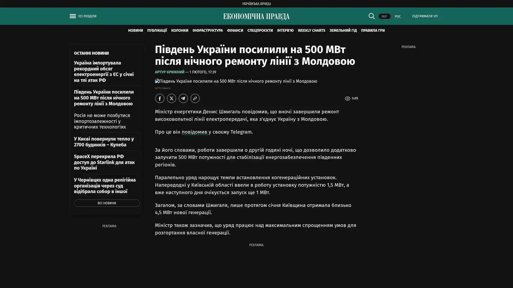Screen dimensions: 513x288
Task: Click the ВСІ НОВИНИ button
Action: tap(107, 203)
